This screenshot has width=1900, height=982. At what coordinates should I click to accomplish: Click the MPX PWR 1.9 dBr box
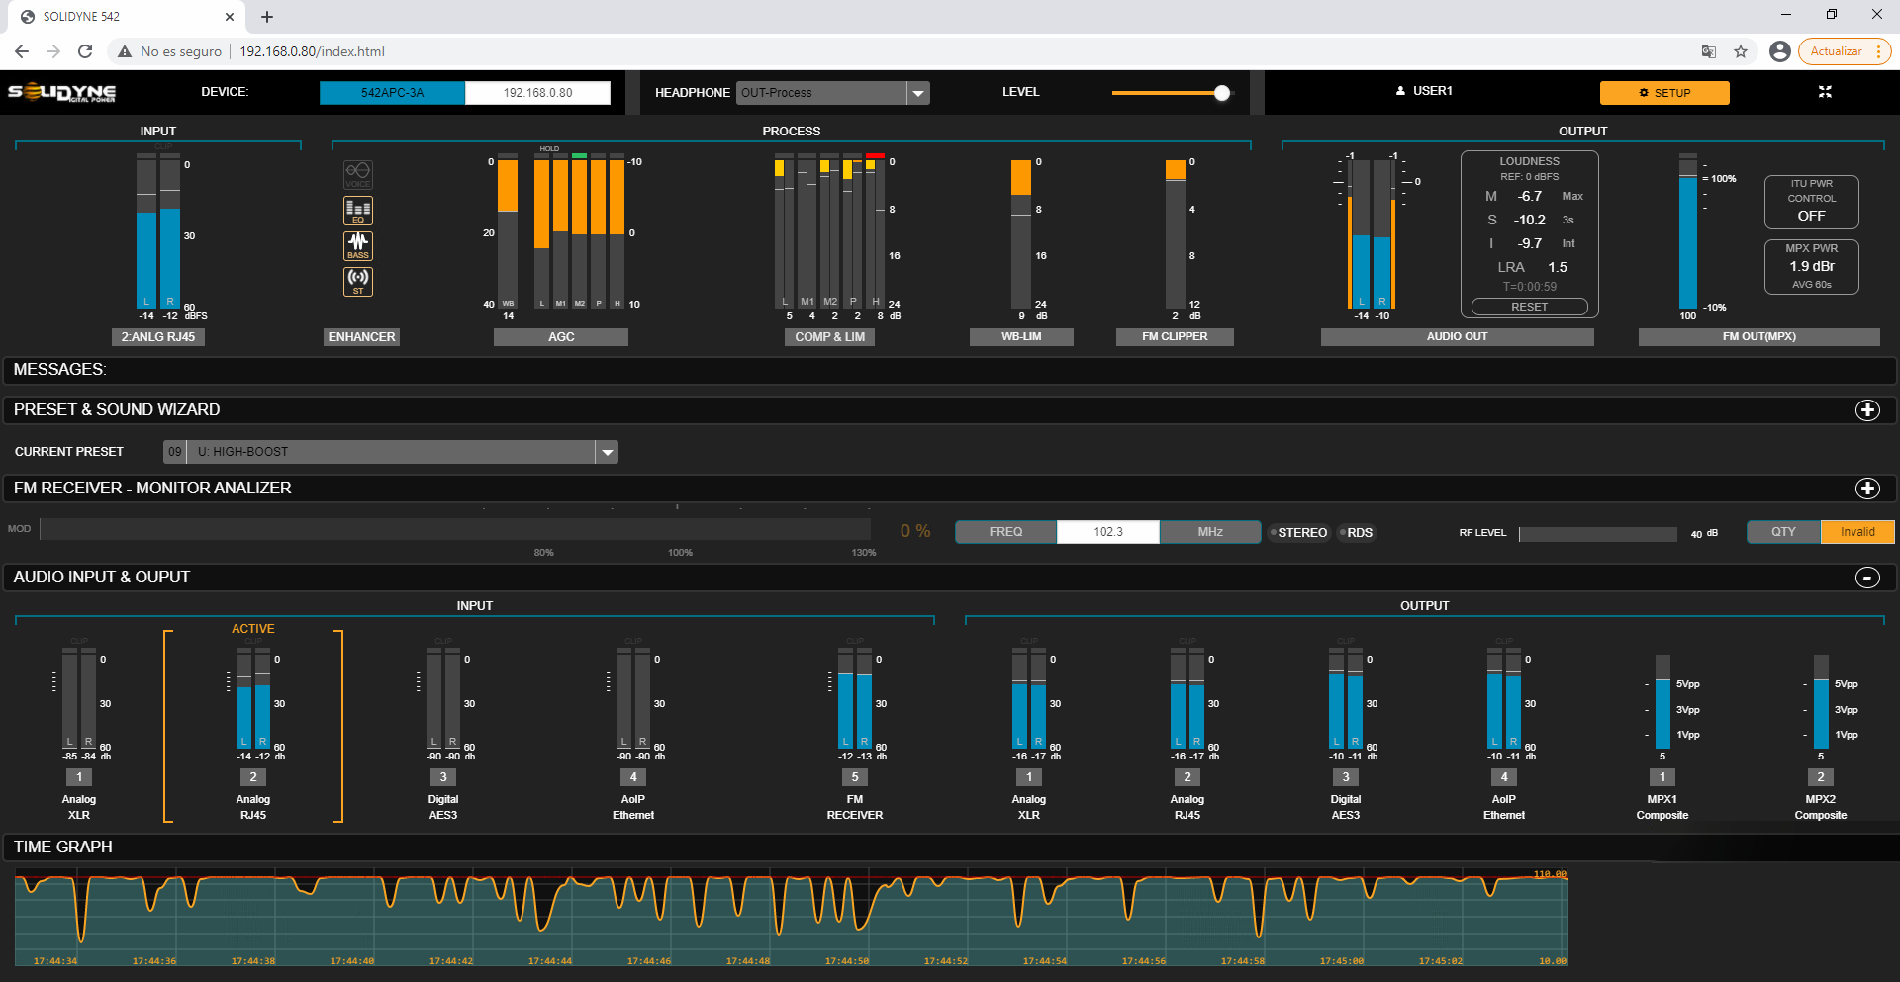[1811, 267]
